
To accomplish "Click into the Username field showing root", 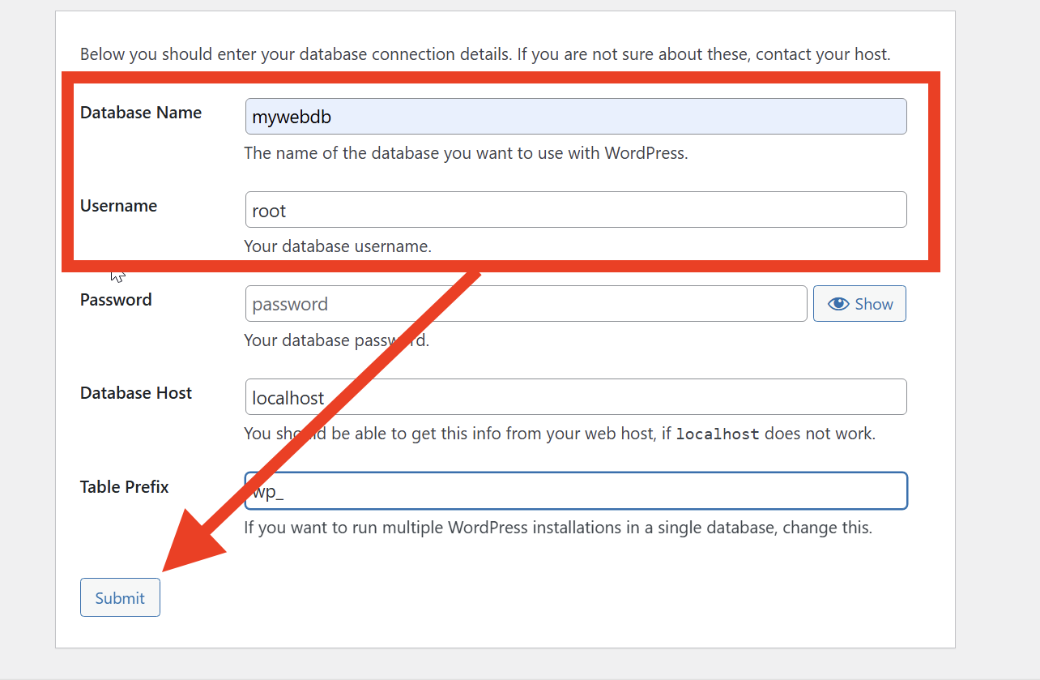I will [575, 210].
